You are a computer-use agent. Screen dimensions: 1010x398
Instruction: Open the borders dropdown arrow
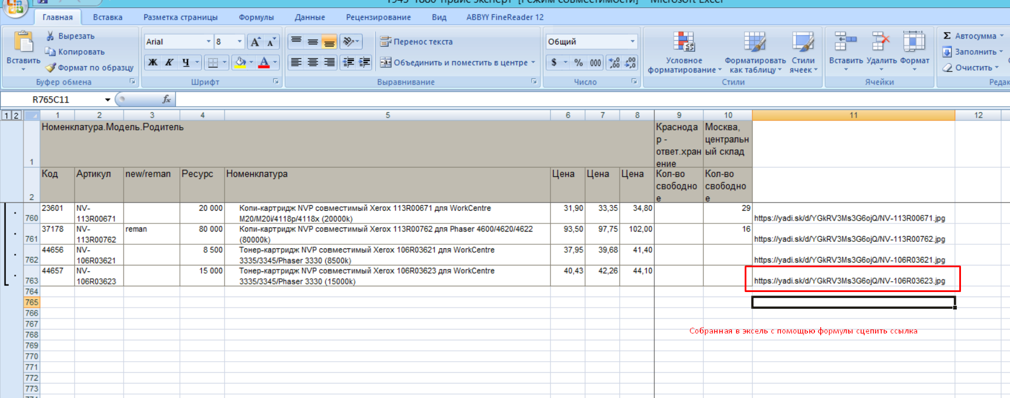pyautogui.click(x=224, y=62)
